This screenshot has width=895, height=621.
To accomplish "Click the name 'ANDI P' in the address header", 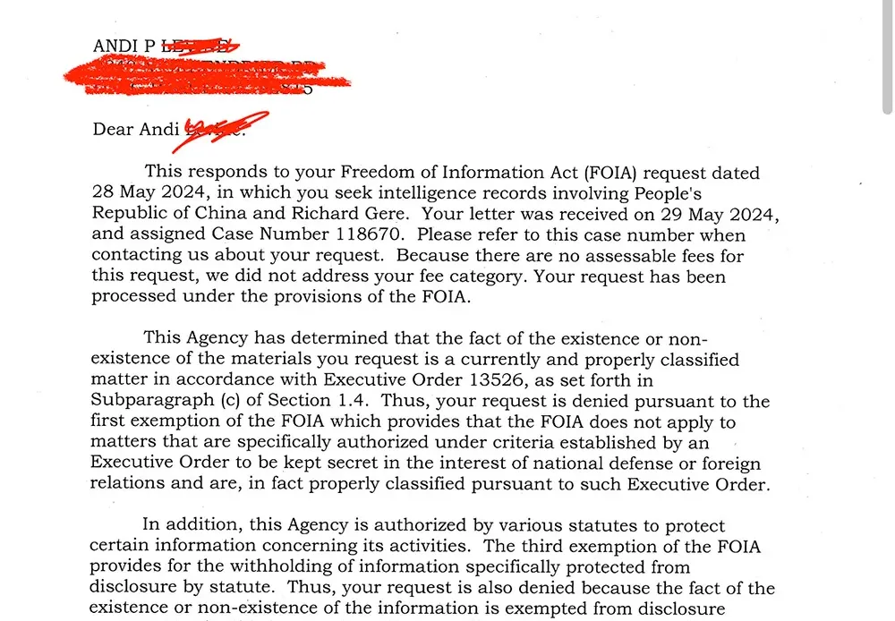I will 124,46.
